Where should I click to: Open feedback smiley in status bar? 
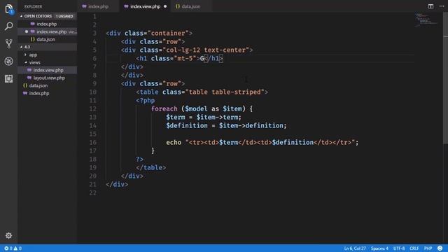pyautogui.click(x=440, y=248)
